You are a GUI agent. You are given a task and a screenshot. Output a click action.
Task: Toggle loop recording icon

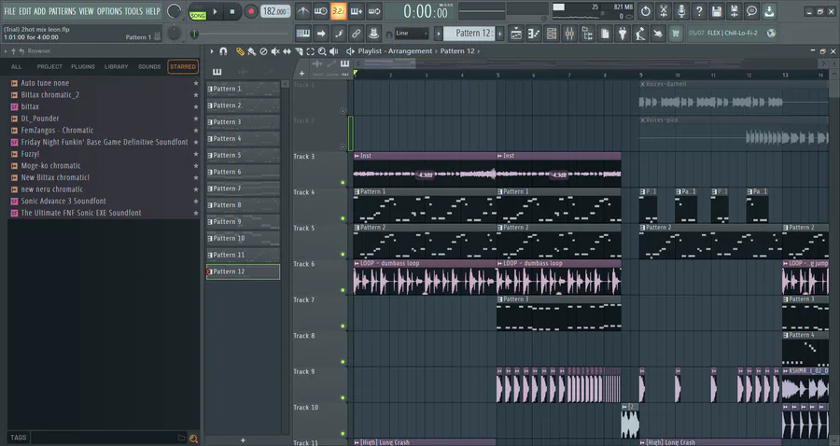point(374,11)
